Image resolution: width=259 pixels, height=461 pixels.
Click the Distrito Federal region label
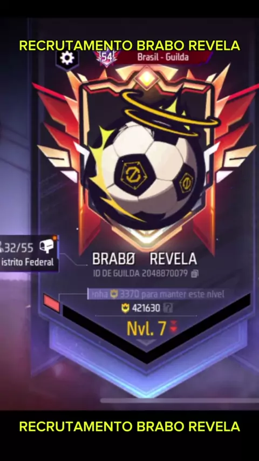[27, 262]
